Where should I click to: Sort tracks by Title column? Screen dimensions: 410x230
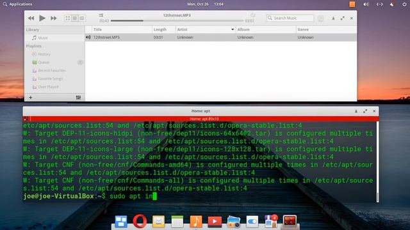(122, 29)
